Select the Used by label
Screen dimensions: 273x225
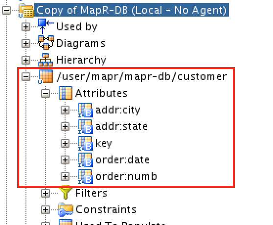click(77, 26)
